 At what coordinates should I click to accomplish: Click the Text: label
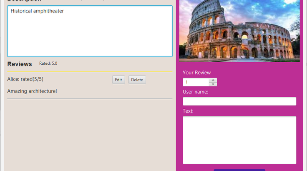[x=188, y=111]
